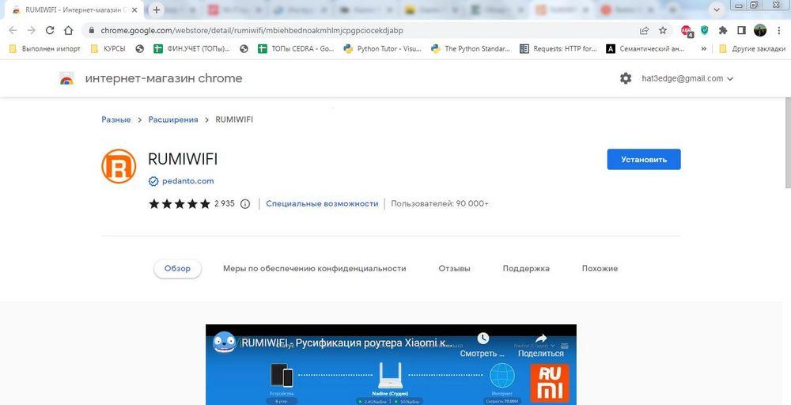The width and height of the screenshot is (791, 405).
Task: Click the Установить button
Action: point(644,159)
